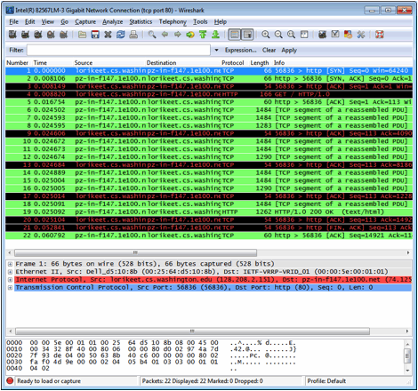
Task: Expand the Internet Protocol details tree
Action: (10, 280)
